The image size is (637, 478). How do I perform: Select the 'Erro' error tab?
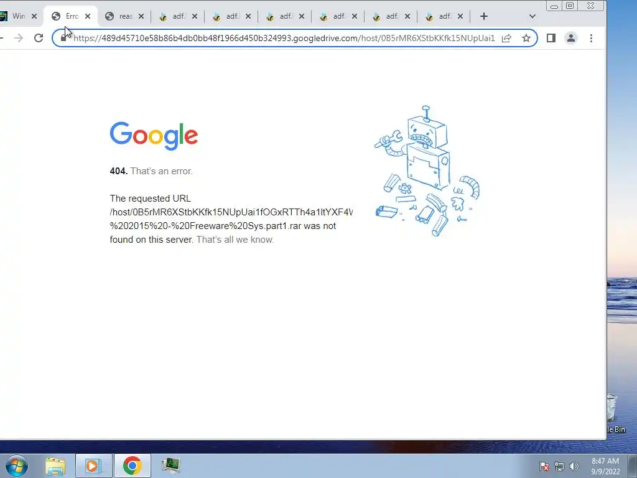point(70,16)
